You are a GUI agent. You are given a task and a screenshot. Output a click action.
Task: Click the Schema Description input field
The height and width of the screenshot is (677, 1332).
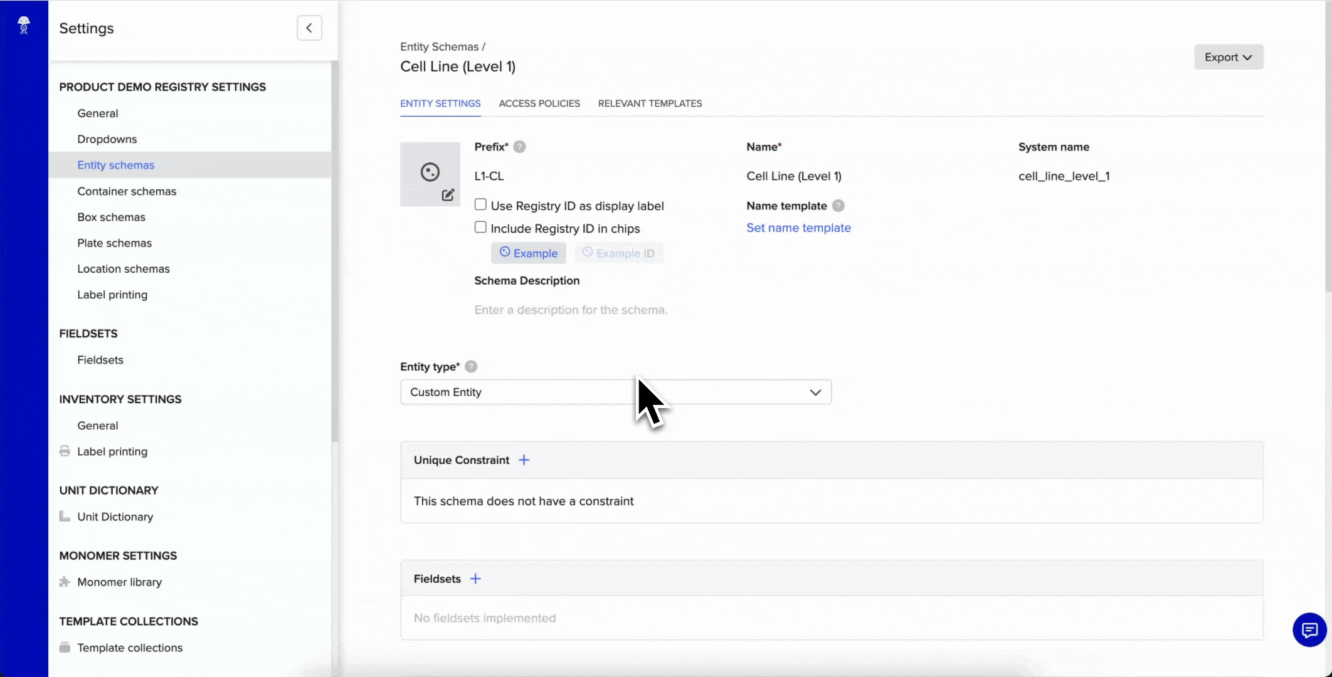571,310
